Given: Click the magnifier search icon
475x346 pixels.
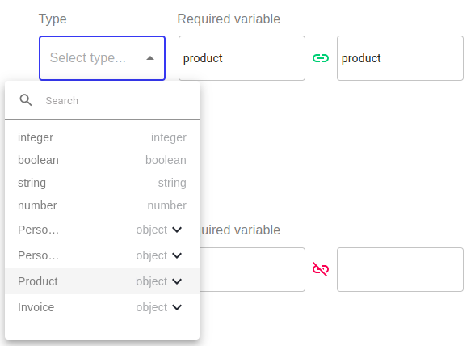Looking at the screenshot, I should pyautogui.click(x=26, y=100).
